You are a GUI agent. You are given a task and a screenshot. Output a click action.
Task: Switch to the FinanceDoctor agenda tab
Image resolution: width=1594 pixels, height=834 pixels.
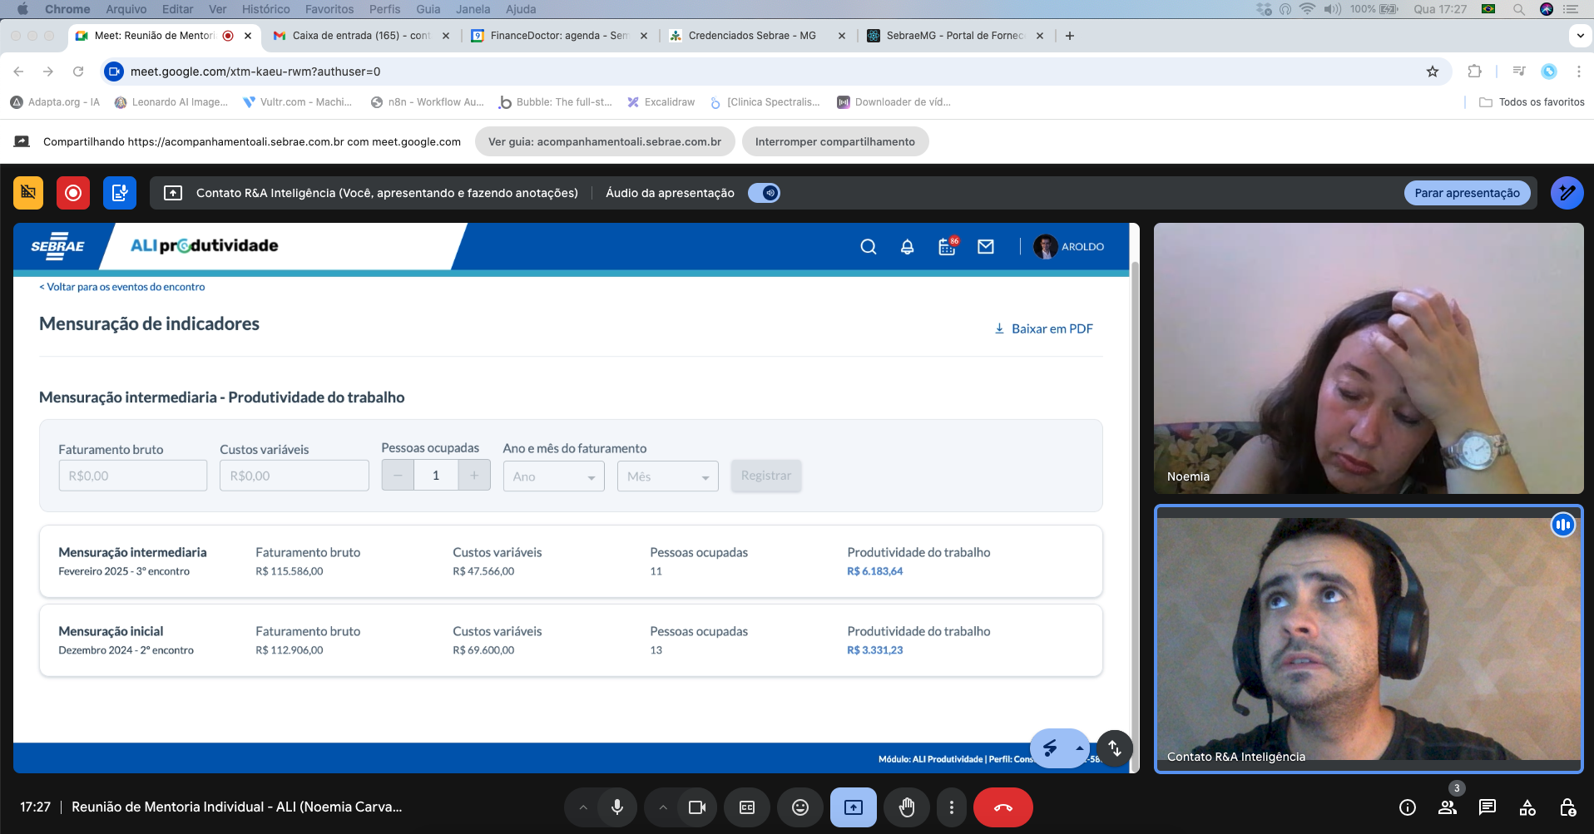click(559, 36)
